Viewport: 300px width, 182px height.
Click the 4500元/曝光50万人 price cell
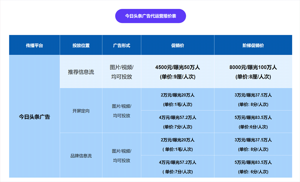[x=178, y=72]
